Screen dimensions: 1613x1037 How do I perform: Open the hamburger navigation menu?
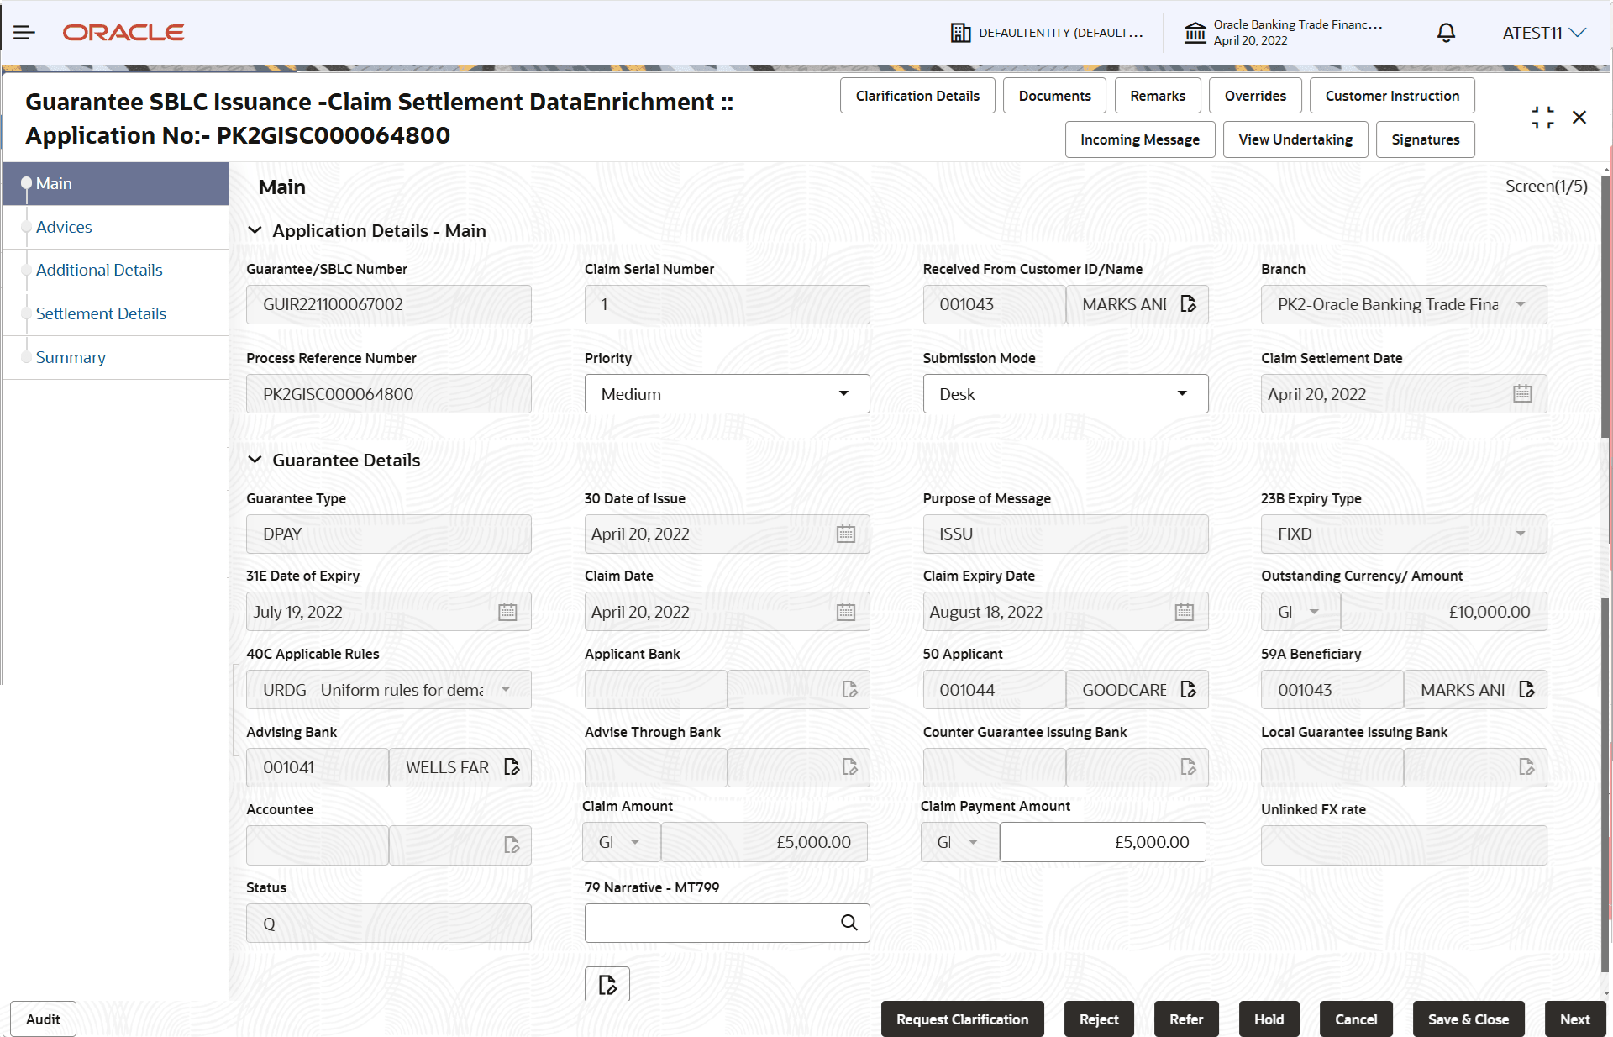coord(24,33)
